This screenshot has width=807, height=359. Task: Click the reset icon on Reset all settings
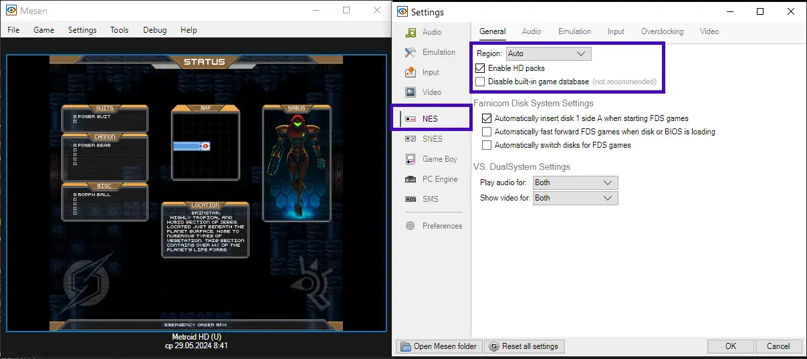click(x=493, y=346)
